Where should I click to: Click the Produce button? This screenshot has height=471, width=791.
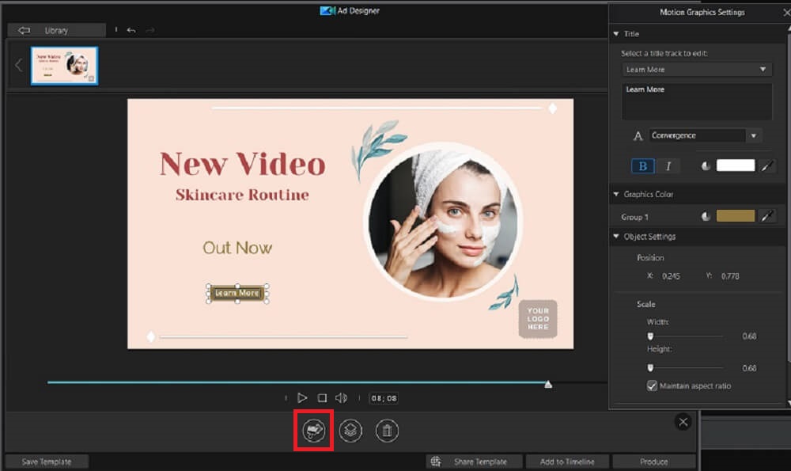point(654,460)
